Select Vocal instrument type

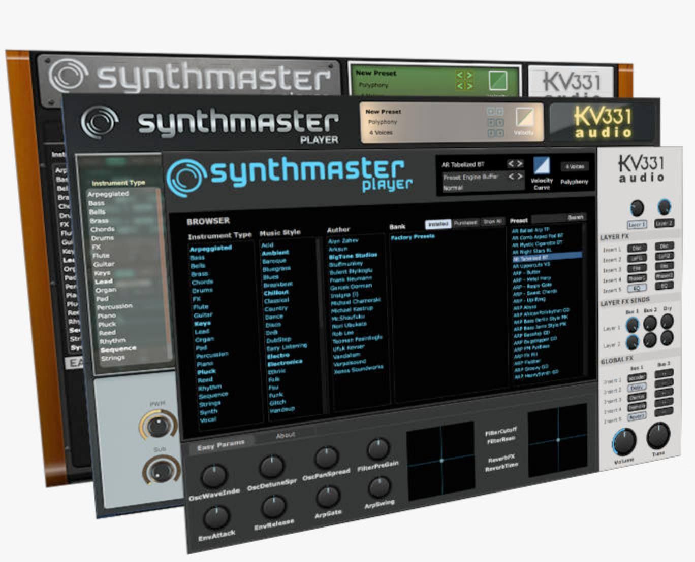tap(208, 419)
